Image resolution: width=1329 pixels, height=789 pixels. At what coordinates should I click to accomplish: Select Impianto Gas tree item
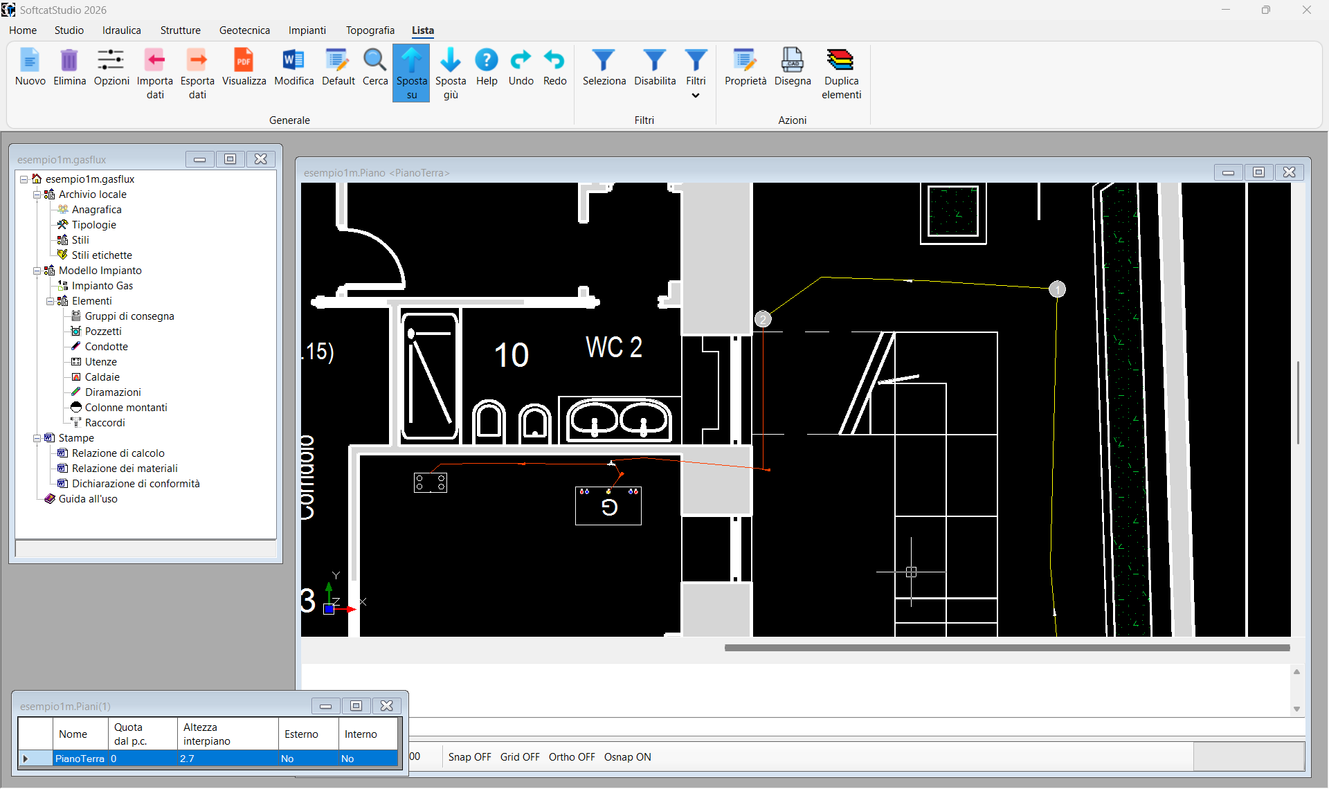(x=102, y=286)
